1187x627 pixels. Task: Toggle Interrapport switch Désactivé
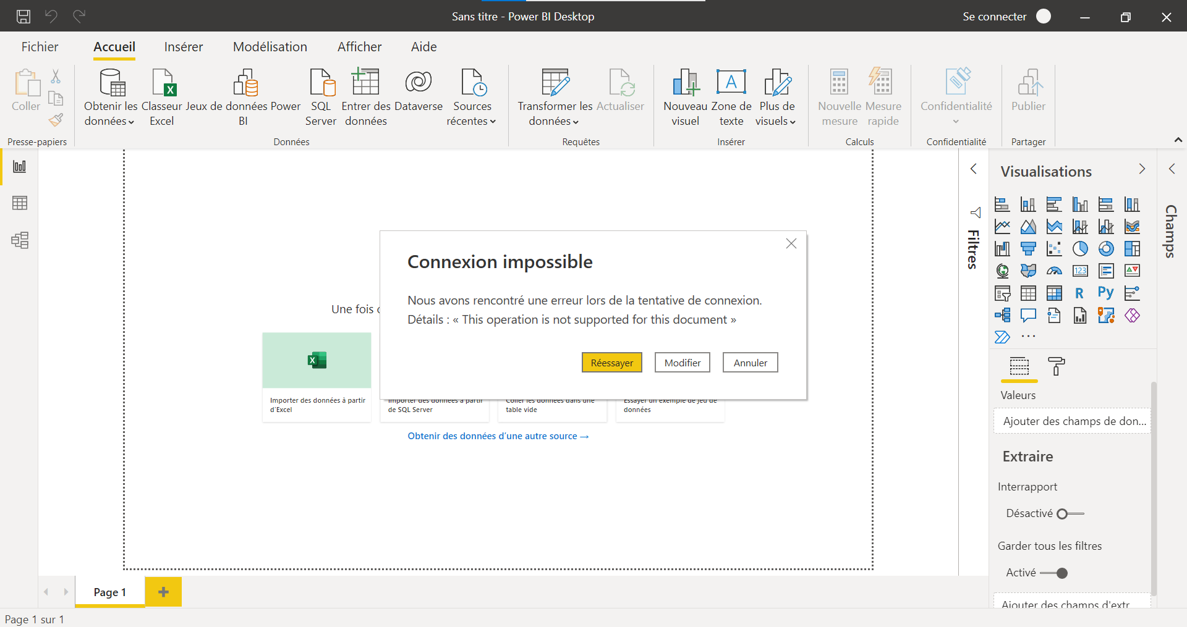coord(1070,514)
